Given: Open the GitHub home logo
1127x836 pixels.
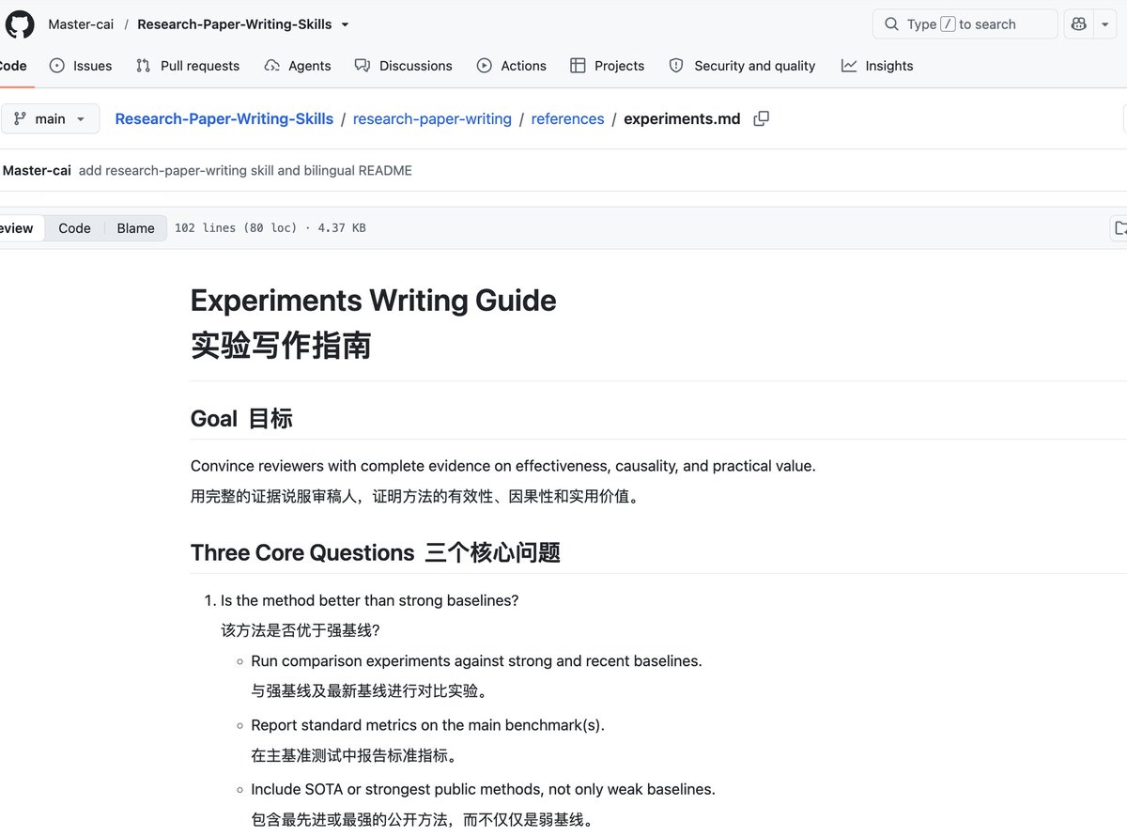Looking at the screenshot, I should coord(20,23).
